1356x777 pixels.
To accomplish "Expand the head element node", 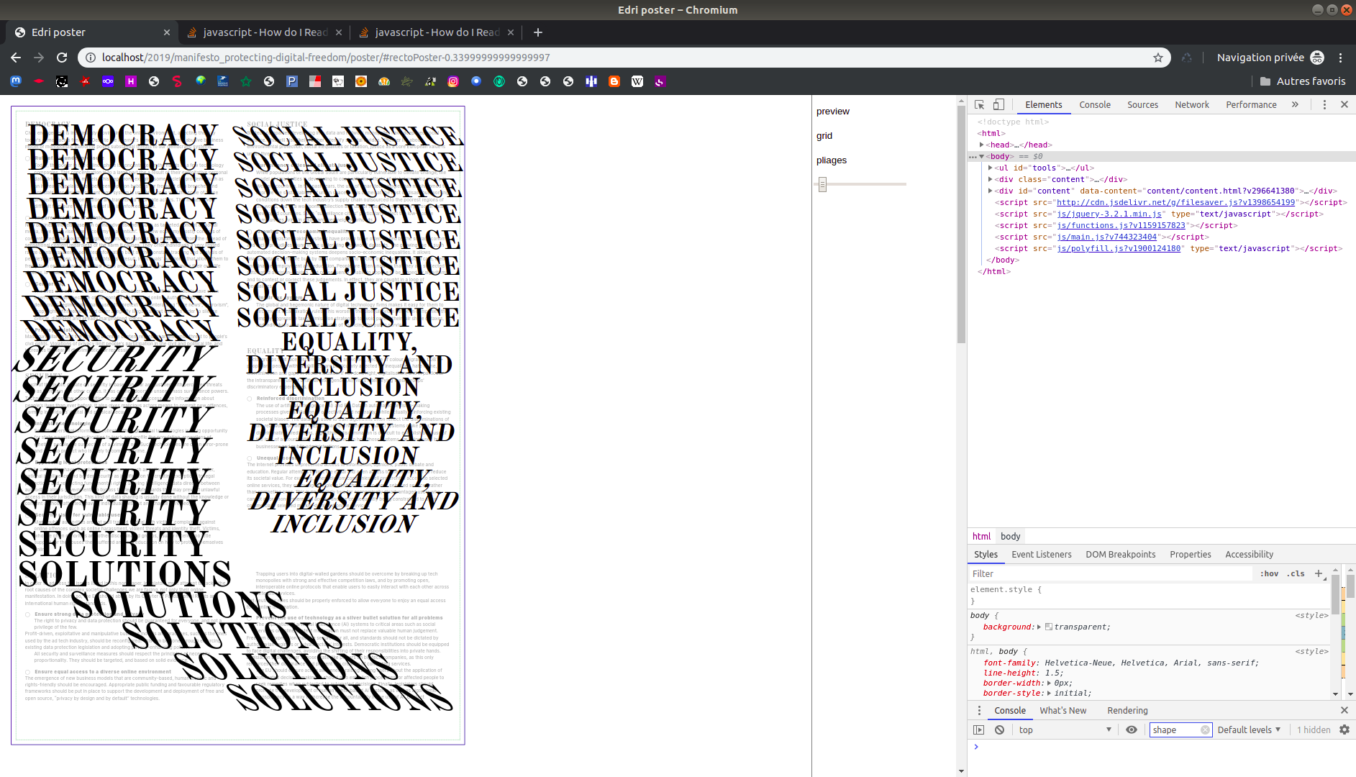I will (x=982, y=145).
